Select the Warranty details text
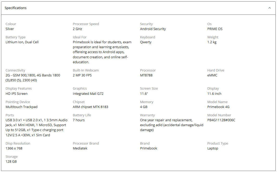This screenshot has width=277, height=172. (x=172, y=125)
